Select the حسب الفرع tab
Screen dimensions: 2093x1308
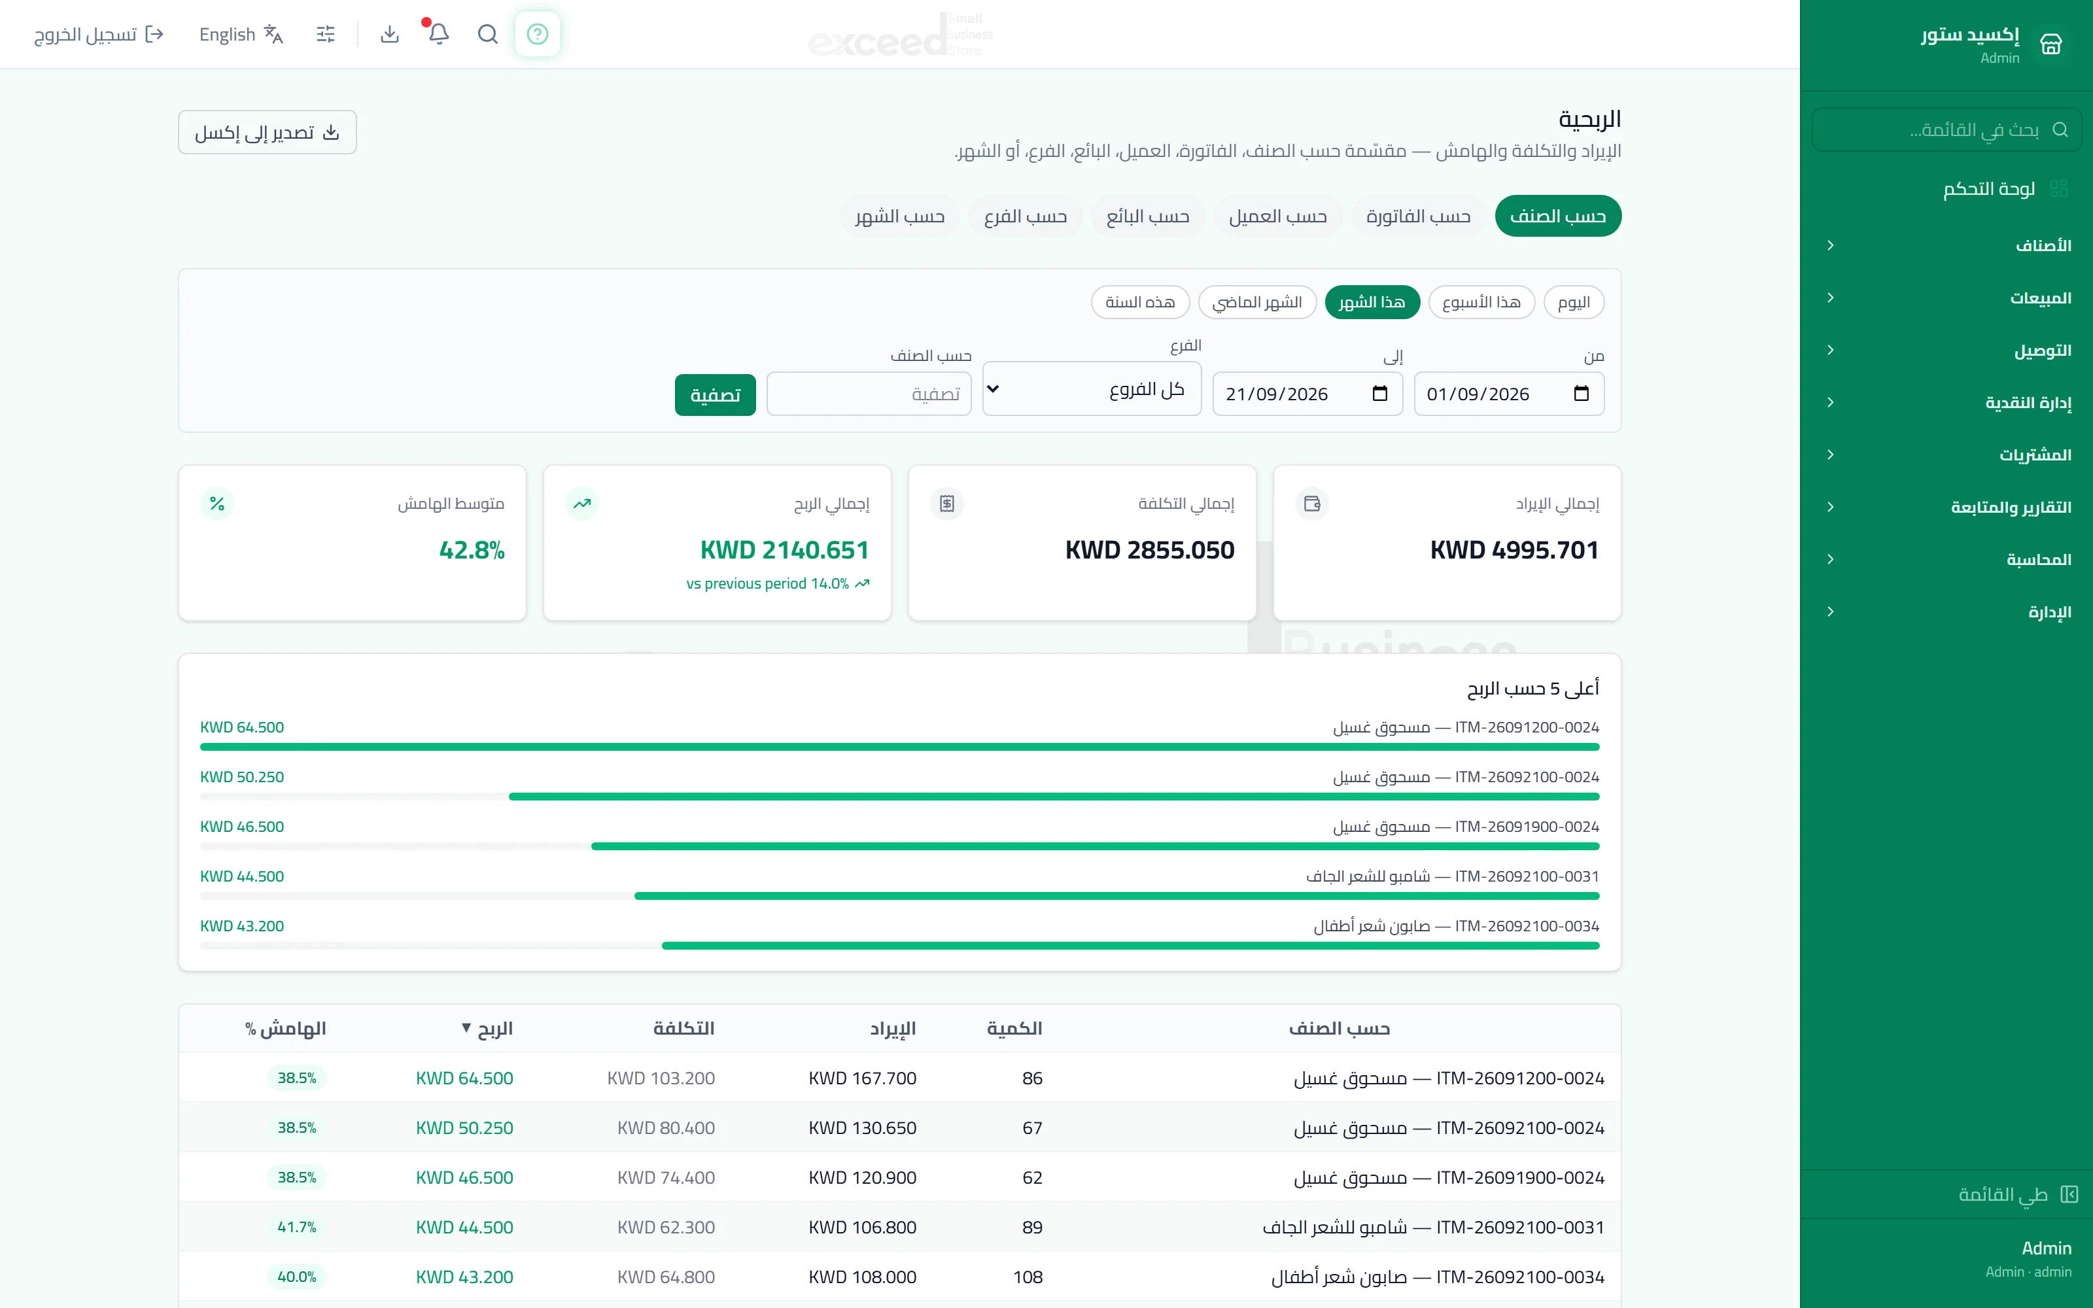1025,216
